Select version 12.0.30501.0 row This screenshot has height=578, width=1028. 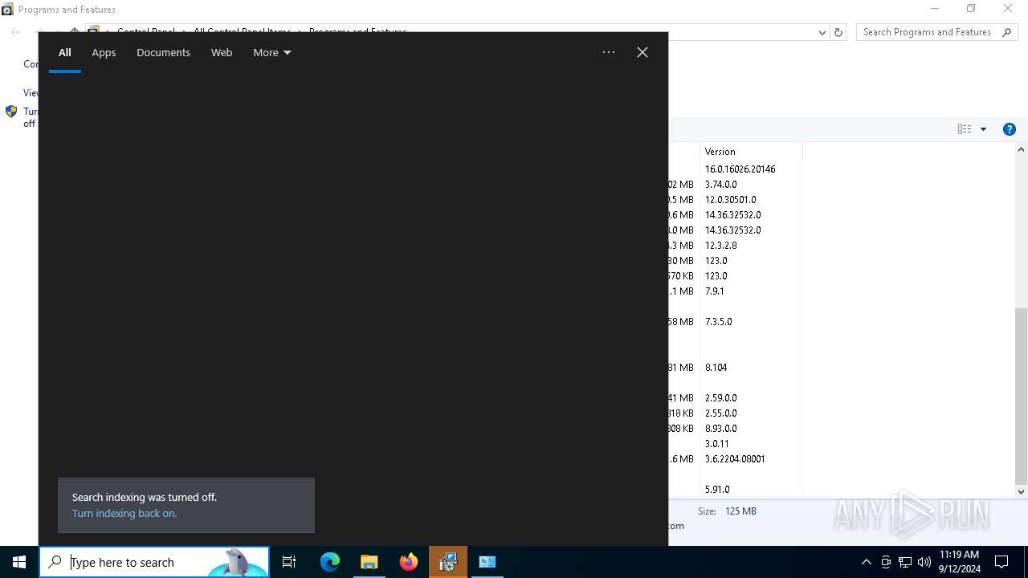730,200
